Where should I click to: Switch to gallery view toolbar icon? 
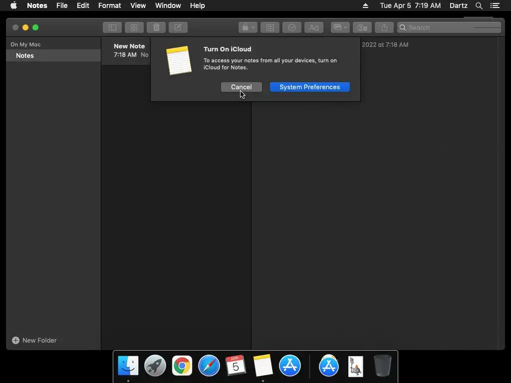[x=134, y=28]
